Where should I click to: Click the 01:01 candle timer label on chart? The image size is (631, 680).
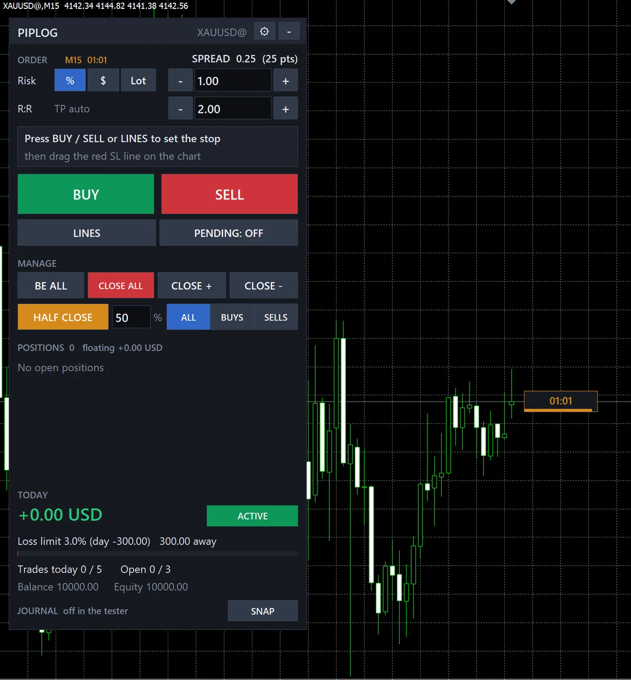pos(561,401)
